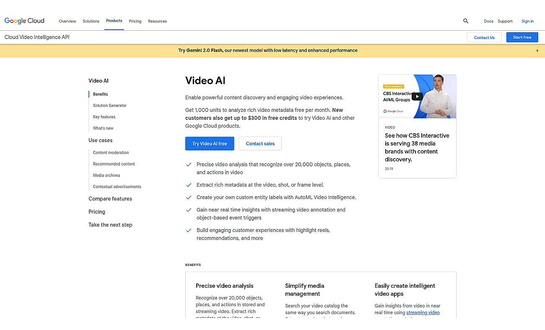Viewport: 545px width, 330px height.
Task: Click the Contact Us button
Action: (484, 37)
